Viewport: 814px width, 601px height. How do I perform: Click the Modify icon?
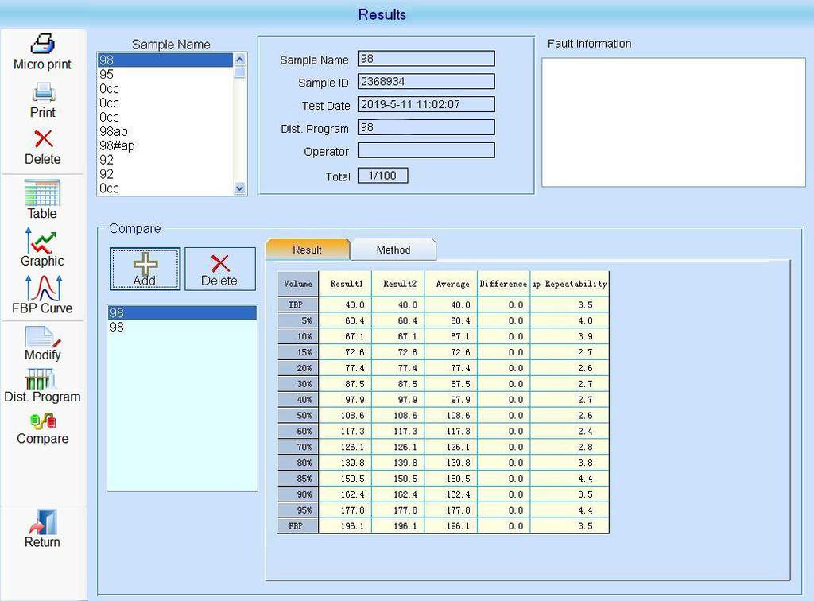[42, 337]
